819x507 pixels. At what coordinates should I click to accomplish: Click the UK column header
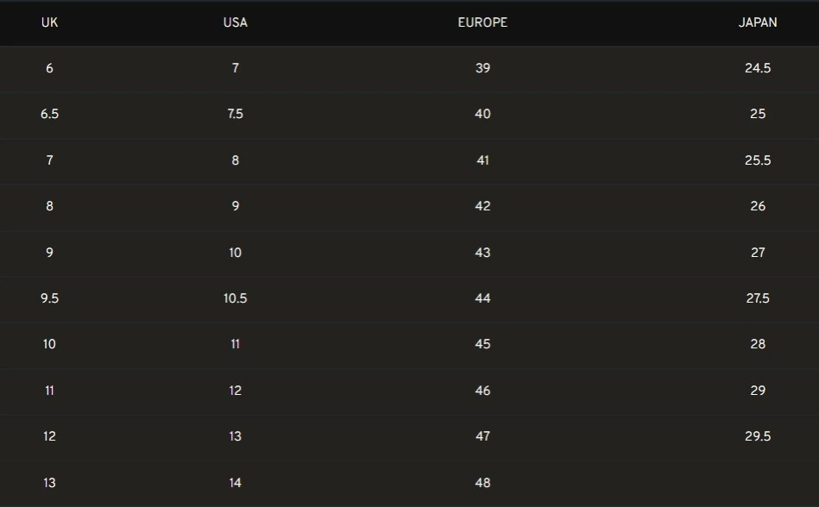49,22
